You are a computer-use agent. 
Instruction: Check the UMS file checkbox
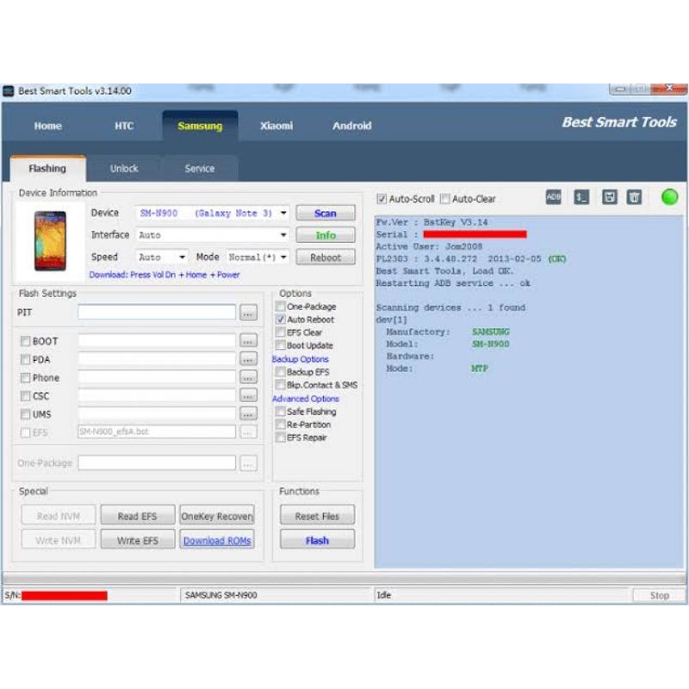point(26,414)
